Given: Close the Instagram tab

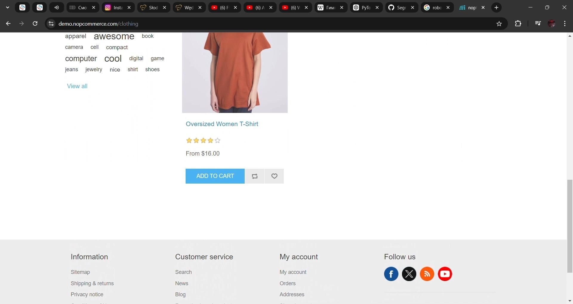Looking at the screenshot, I should pos(129,7).
